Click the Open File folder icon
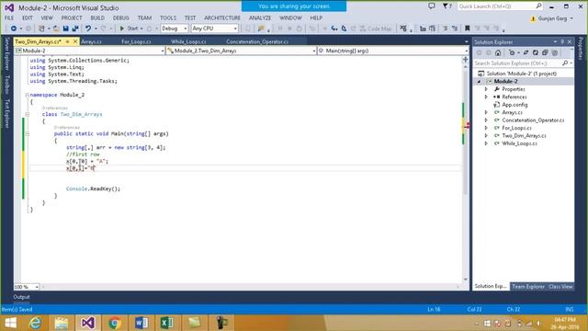 click(x=56, y=29)
